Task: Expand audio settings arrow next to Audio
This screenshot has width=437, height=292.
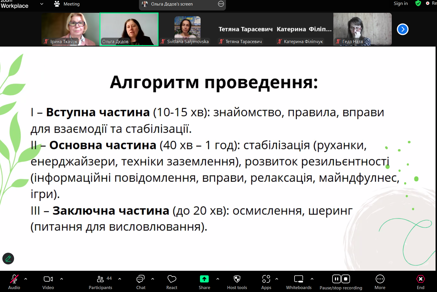Action: click(26, 279)
